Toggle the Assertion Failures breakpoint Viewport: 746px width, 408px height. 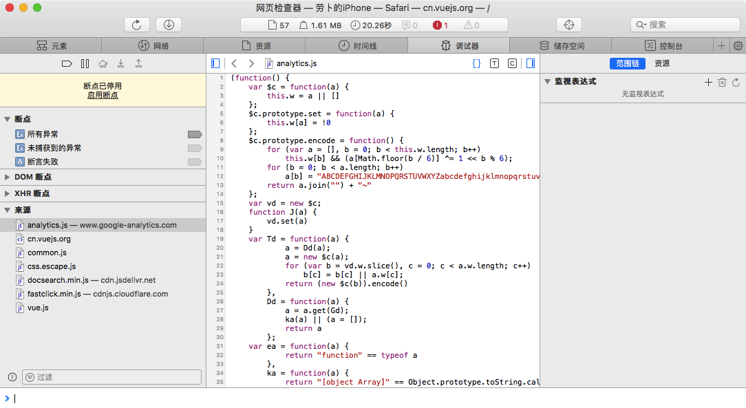(x=195, y=162)
